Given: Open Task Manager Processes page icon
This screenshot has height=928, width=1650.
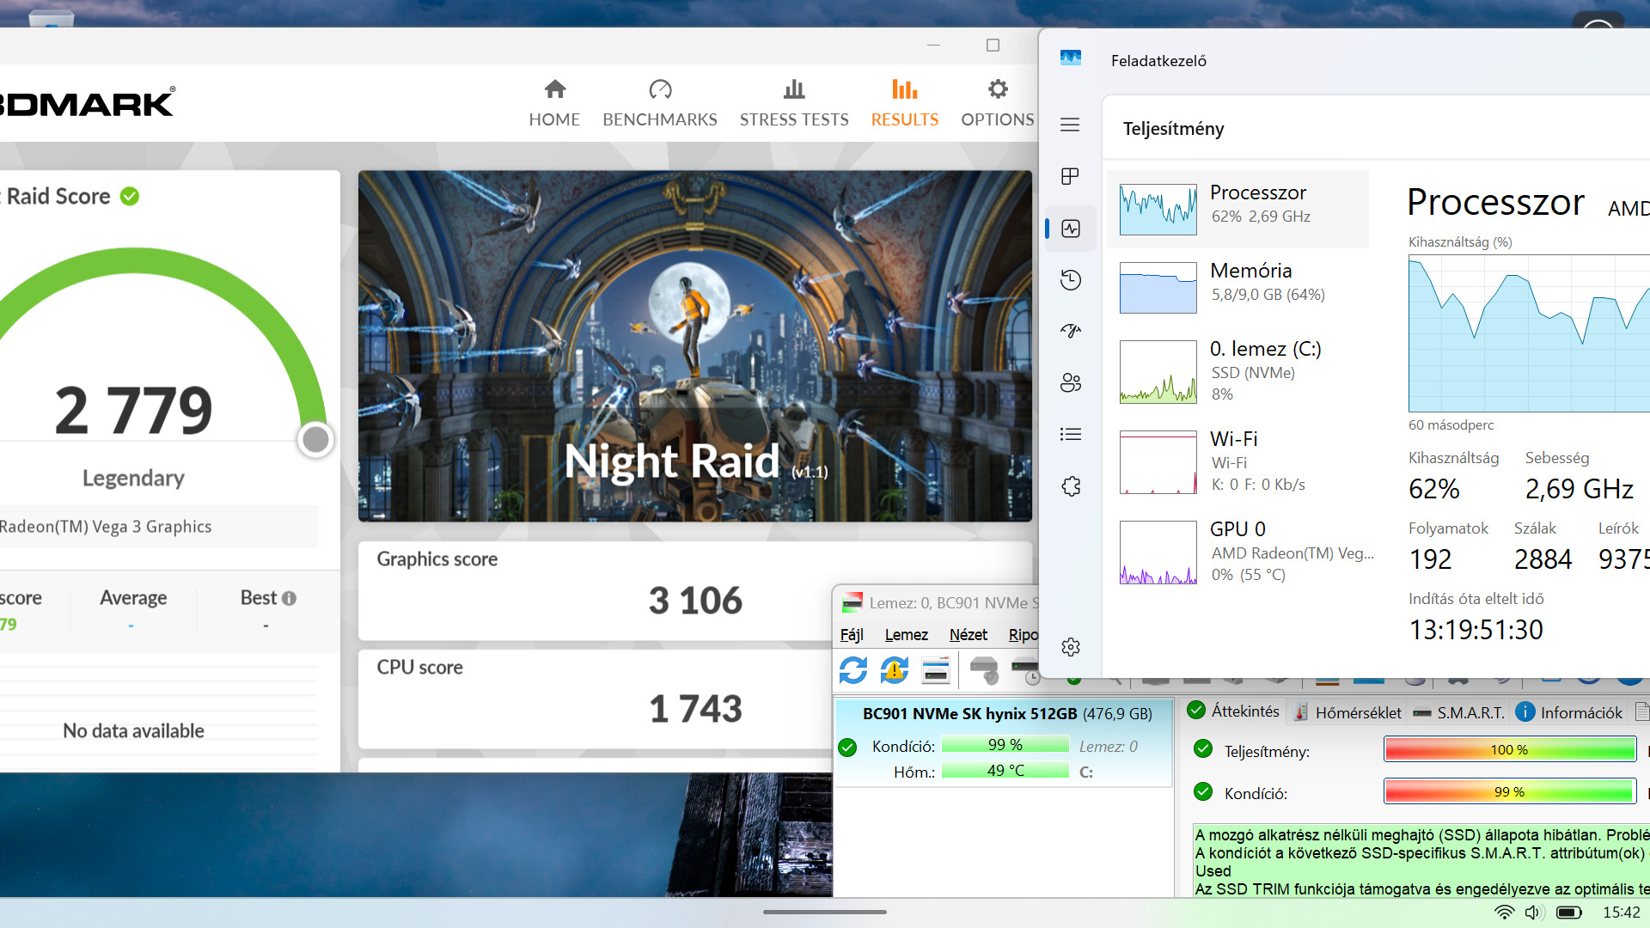Looking at the screenshot, I should pyautogui.click(x=1070, y=176).
